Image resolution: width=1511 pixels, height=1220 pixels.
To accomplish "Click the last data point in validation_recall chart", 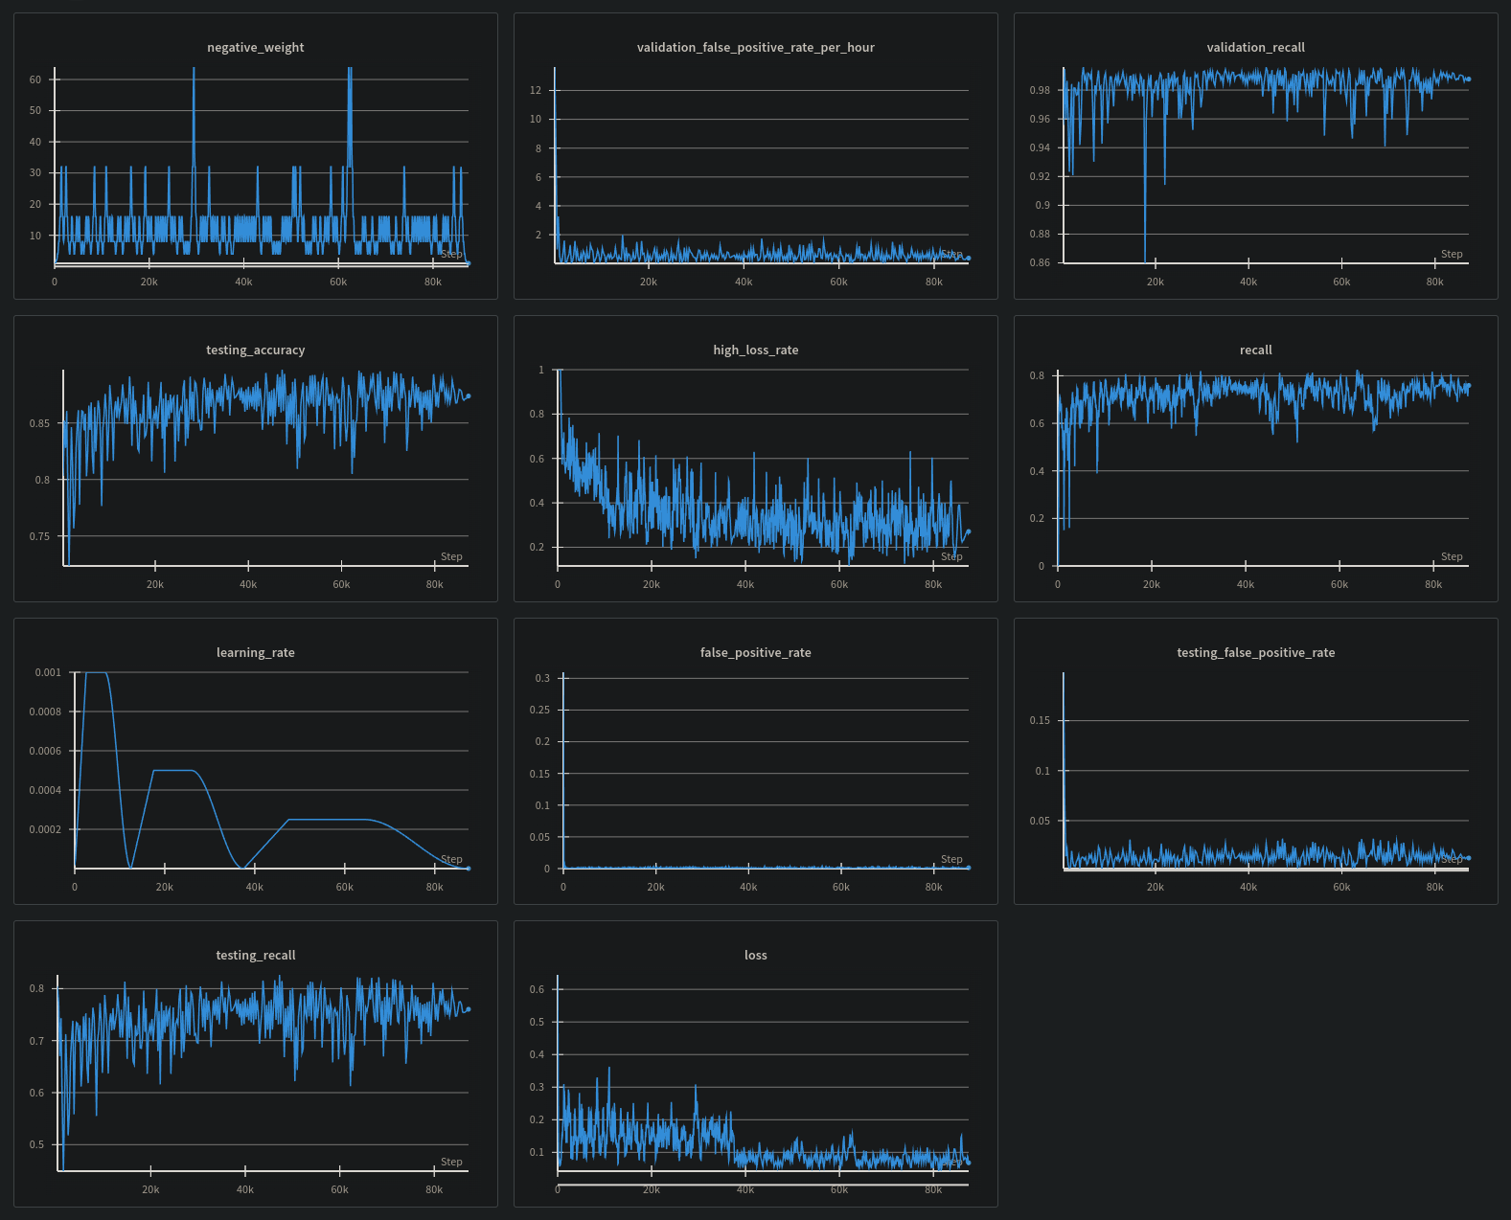I will coord(1468,79).
